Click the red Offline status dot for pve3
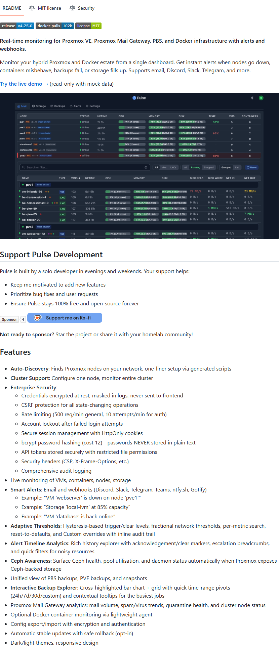 [81, 156]
